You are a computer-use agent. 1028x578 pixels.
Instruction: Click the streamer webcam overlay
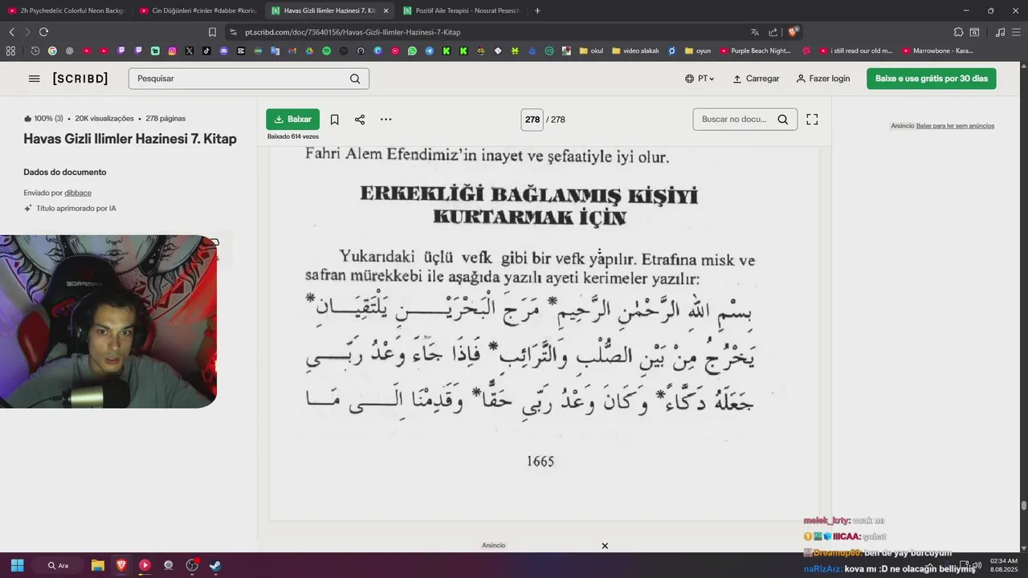[x=108, y=321]
